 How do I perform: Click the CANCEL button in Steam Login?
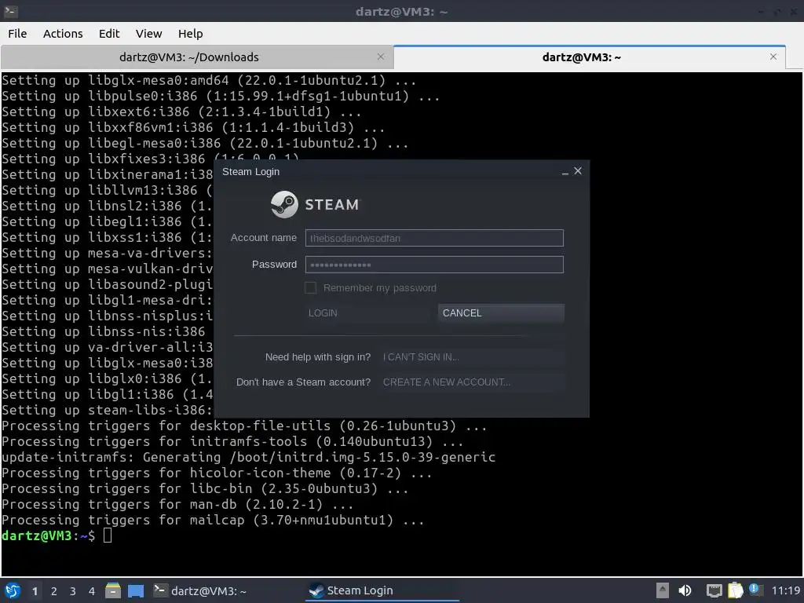(x=501, y=312)
